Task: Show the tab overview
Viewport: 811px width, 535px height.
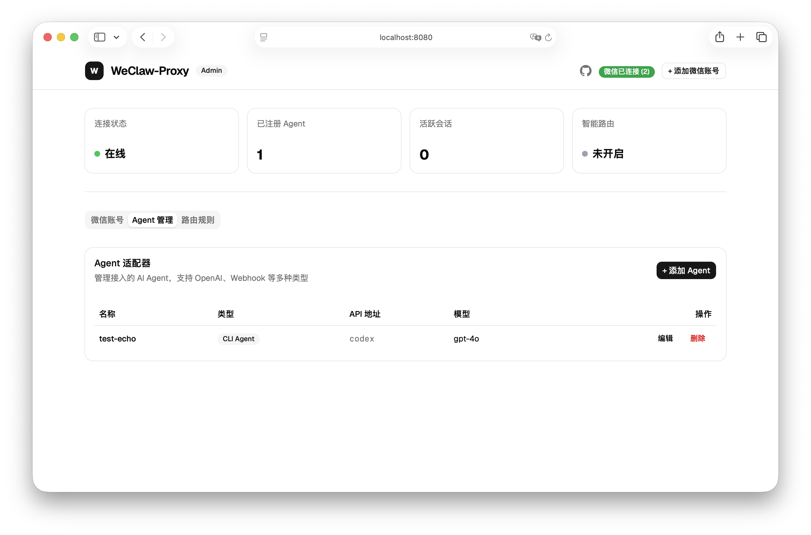Action: [761, 37]
